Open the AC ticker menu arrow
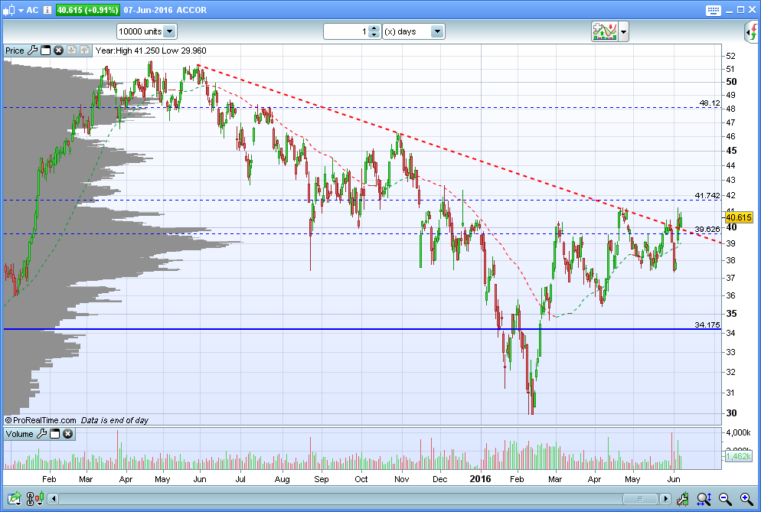Viewport: 761px width, 512px height. coord(20,10)
